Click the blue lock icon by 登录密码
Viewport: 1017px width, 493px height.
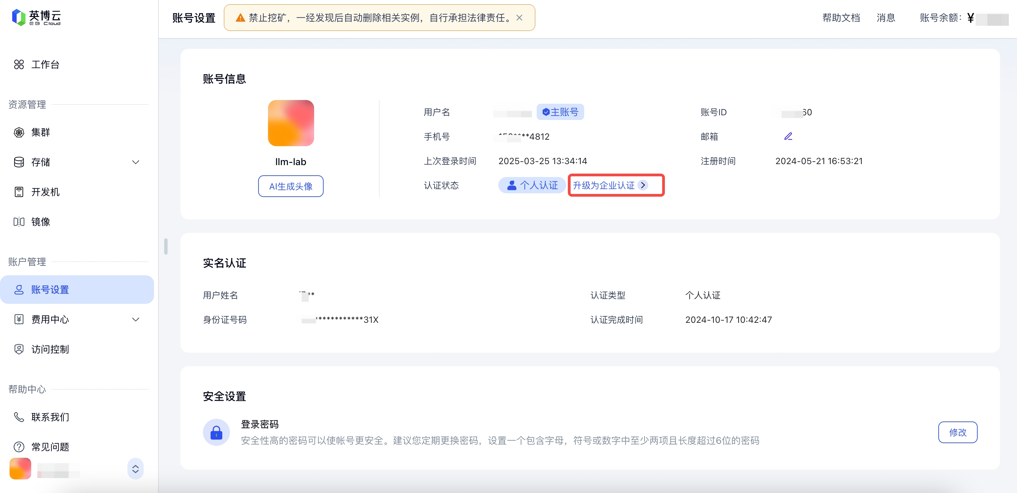tap(216, 432)
